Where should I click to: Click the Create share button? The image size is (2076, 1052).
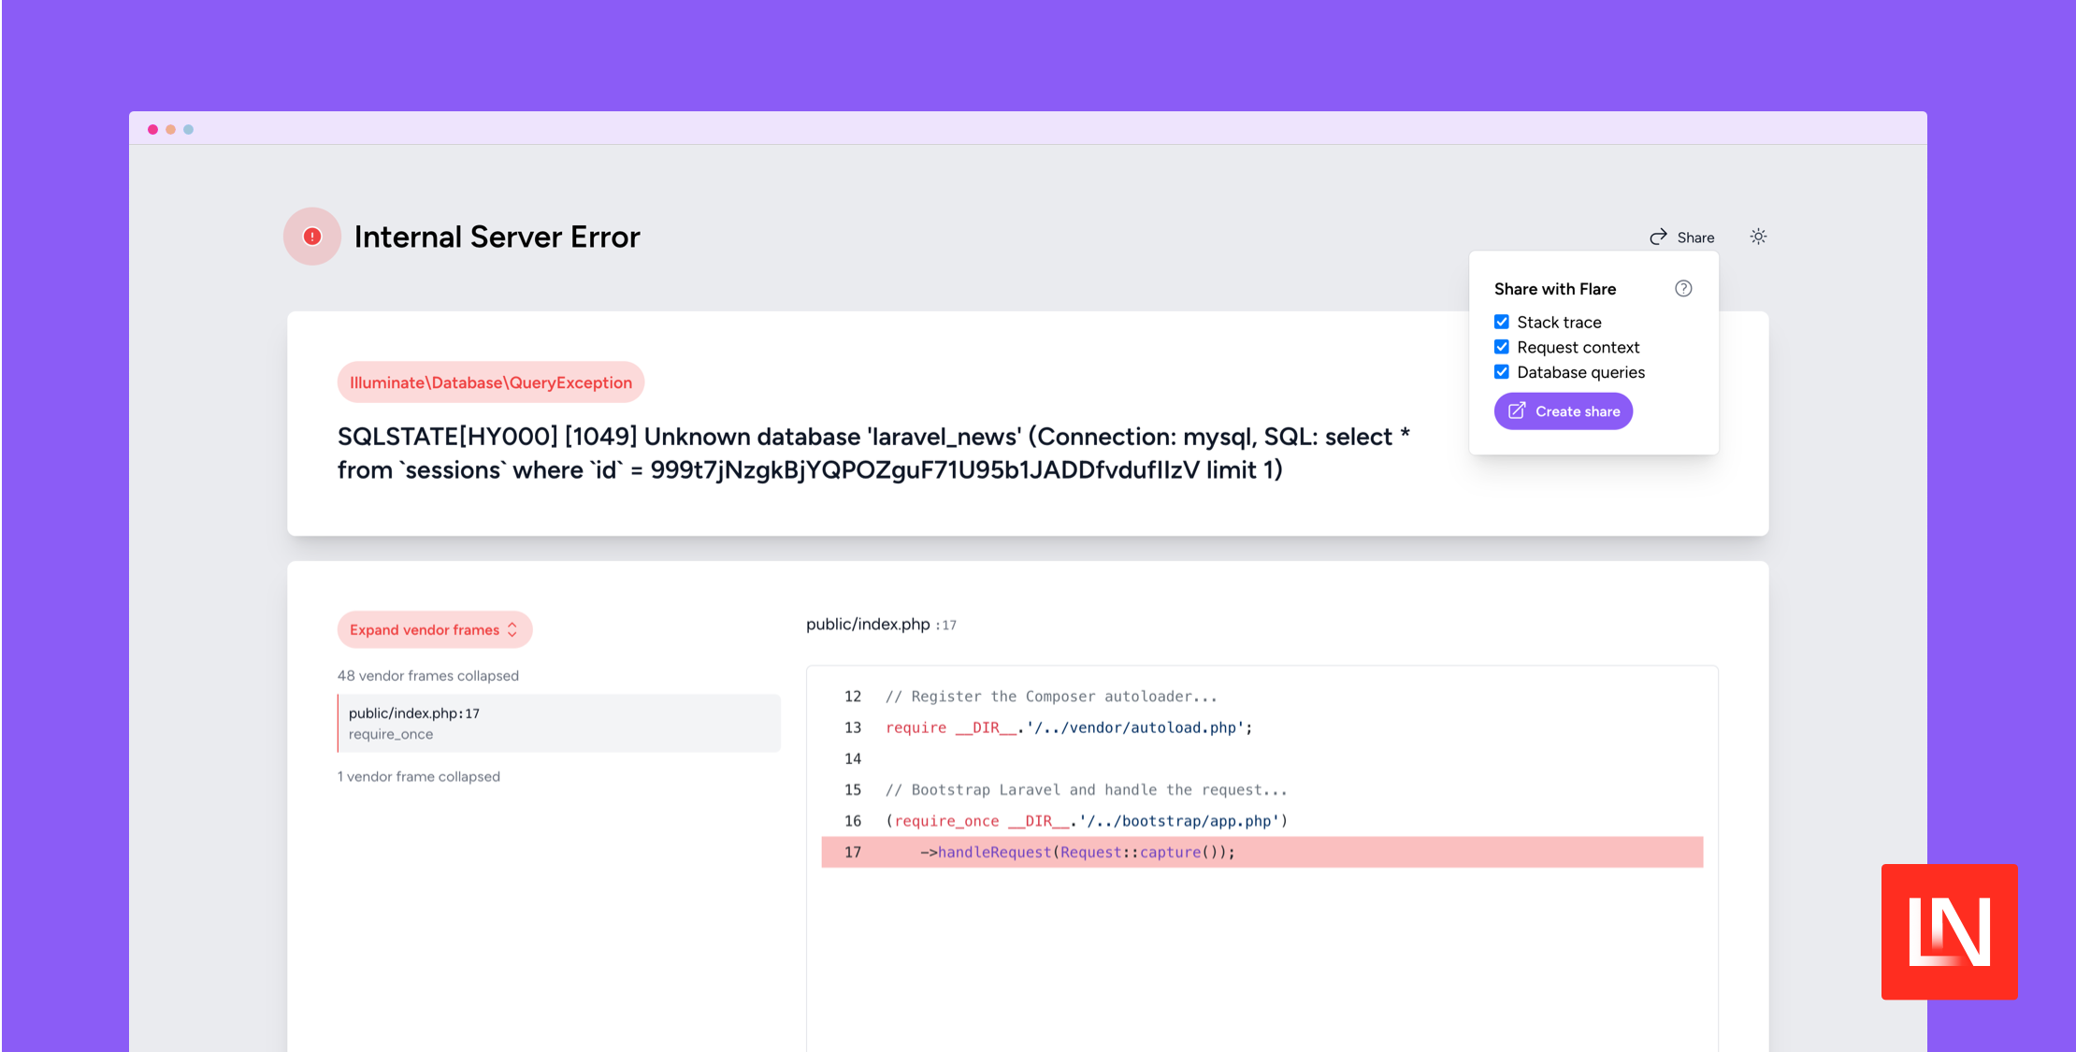tap(1563, 411)
